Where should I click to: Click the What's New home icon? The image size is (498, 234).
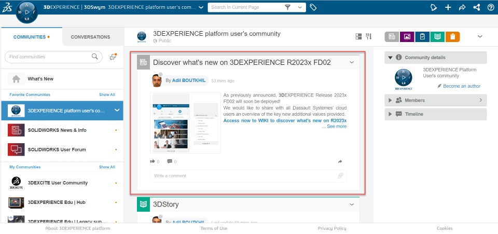click(x=16, y=79)
